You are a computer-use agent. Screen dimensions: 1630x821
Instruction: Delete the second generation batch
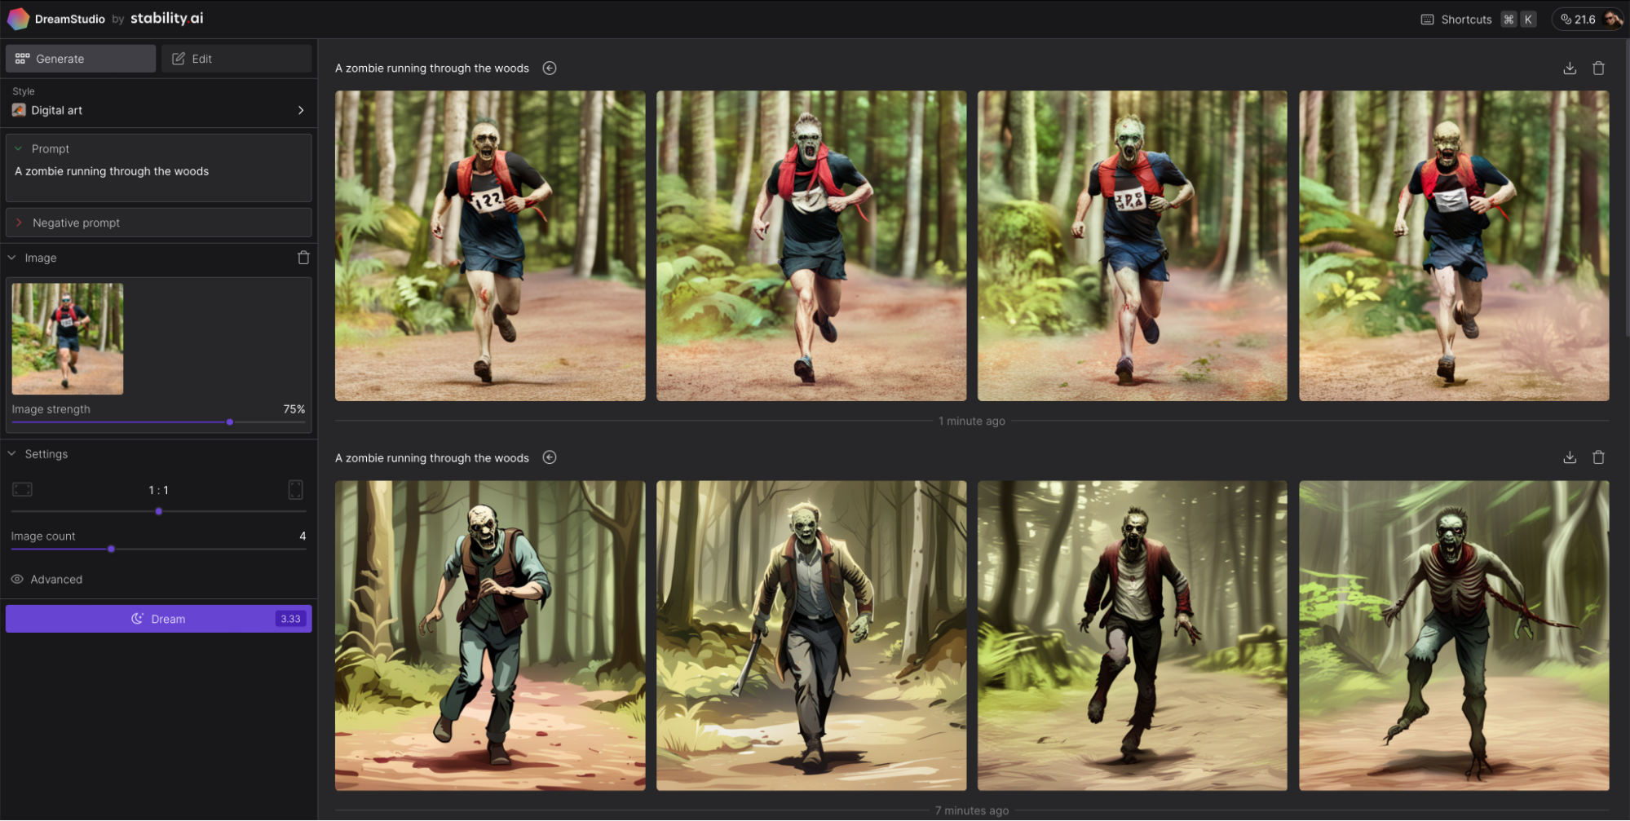1598,457
